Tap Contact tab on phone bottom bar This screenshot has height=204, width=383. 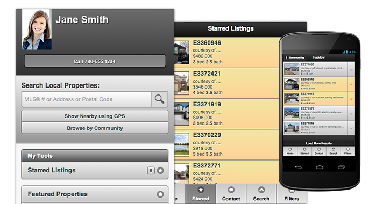pyautogui.click(x=319, y=151)
